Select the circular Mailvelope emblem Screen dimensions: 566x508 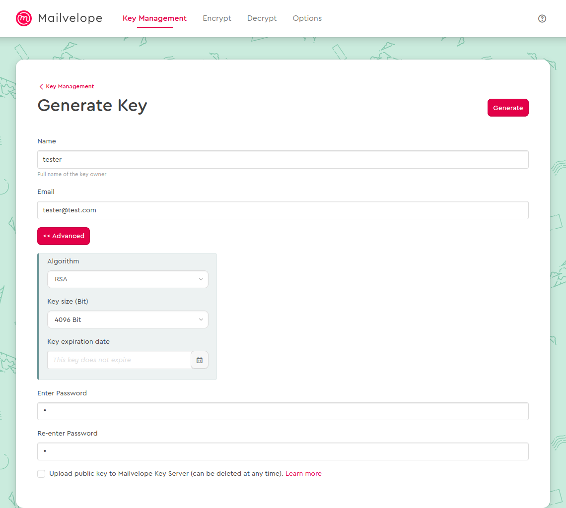tap(23, 18)
